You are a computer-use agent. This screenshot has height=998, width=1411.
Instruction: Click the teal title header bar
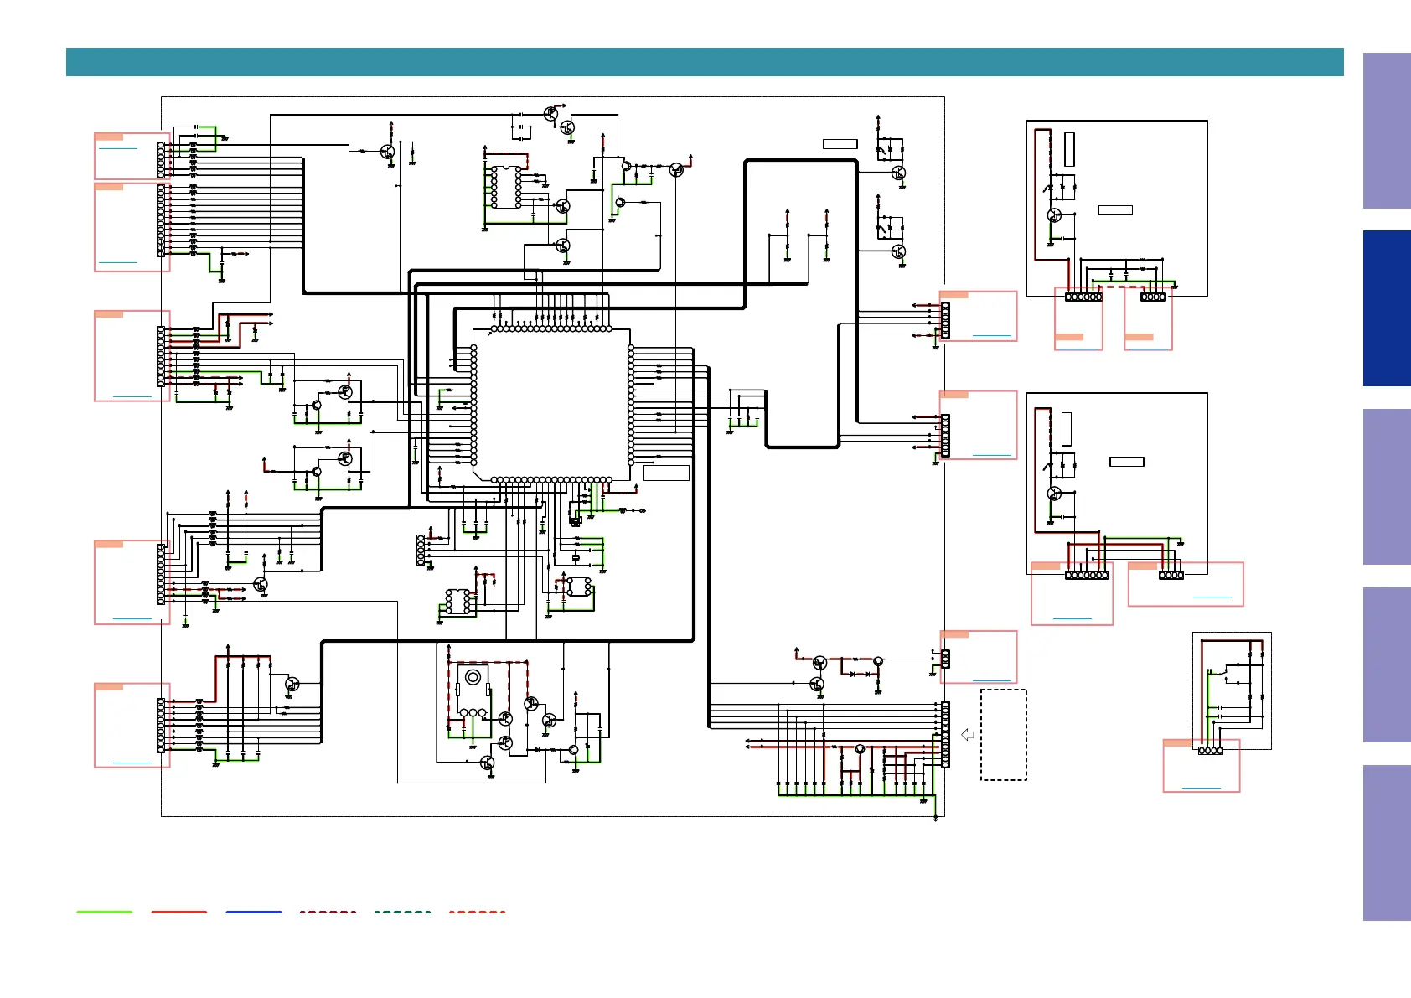pyautogui.click(x=705, y=62)
